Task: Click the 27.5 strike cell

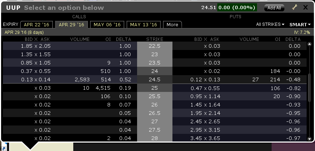Action: pyautogui.click(x=155, y=130)
